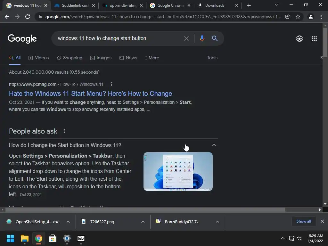
Task: Open the search Tools options
Action: 212,58
